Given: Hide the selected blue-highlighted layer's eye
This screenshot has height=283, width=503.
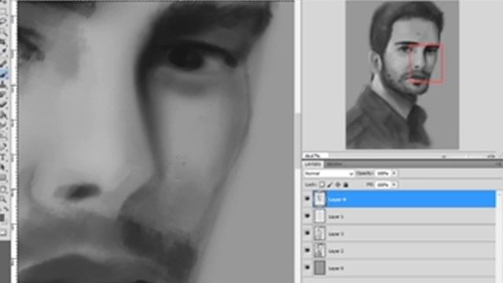Looking at the screenshot, I should pos(307,199).
